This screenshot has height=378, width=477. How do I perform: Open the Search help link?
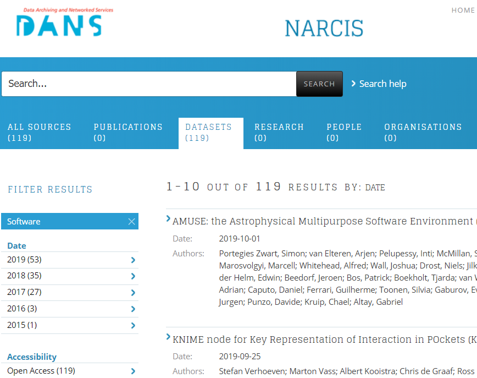382,84
